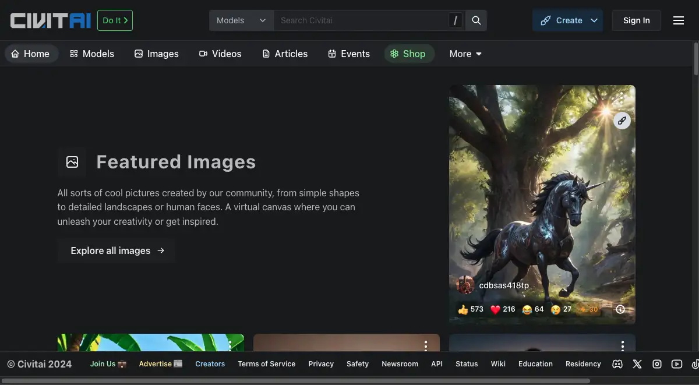Open the Shop section
The image size is (699, 385).
pos(409,54)
